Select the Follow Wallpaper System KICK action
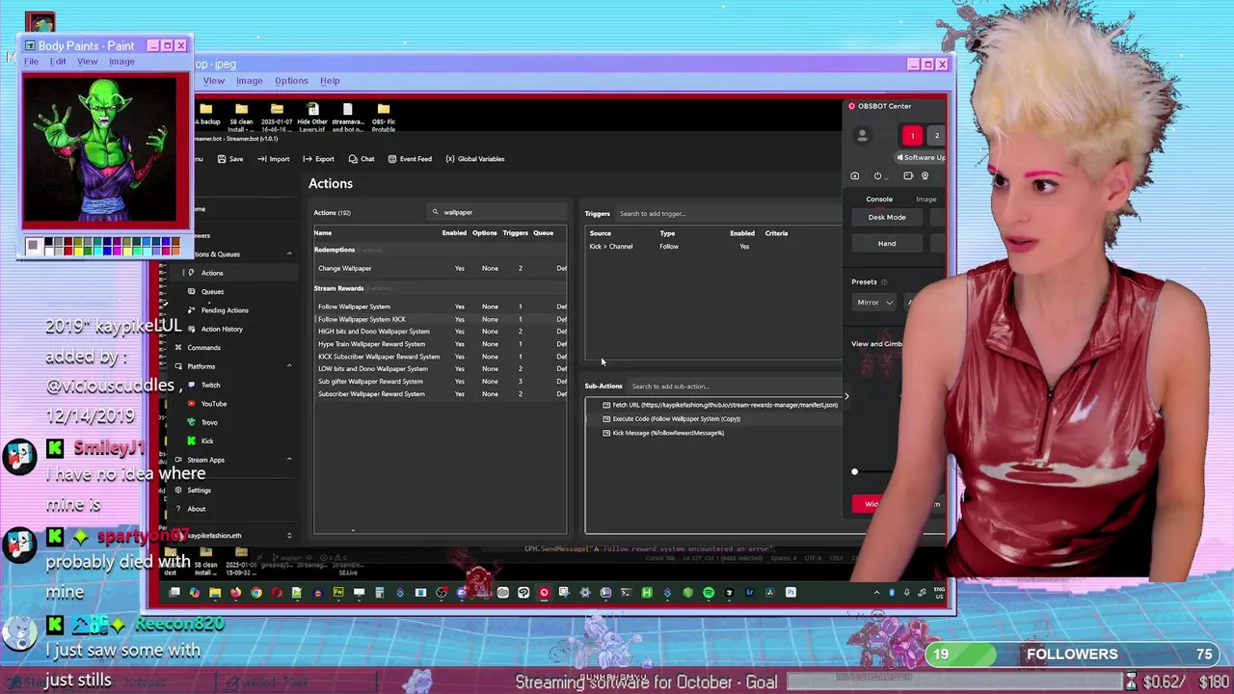Image resolution: width=1234 pixels, height=694 pixels. (x=440, y=319)
